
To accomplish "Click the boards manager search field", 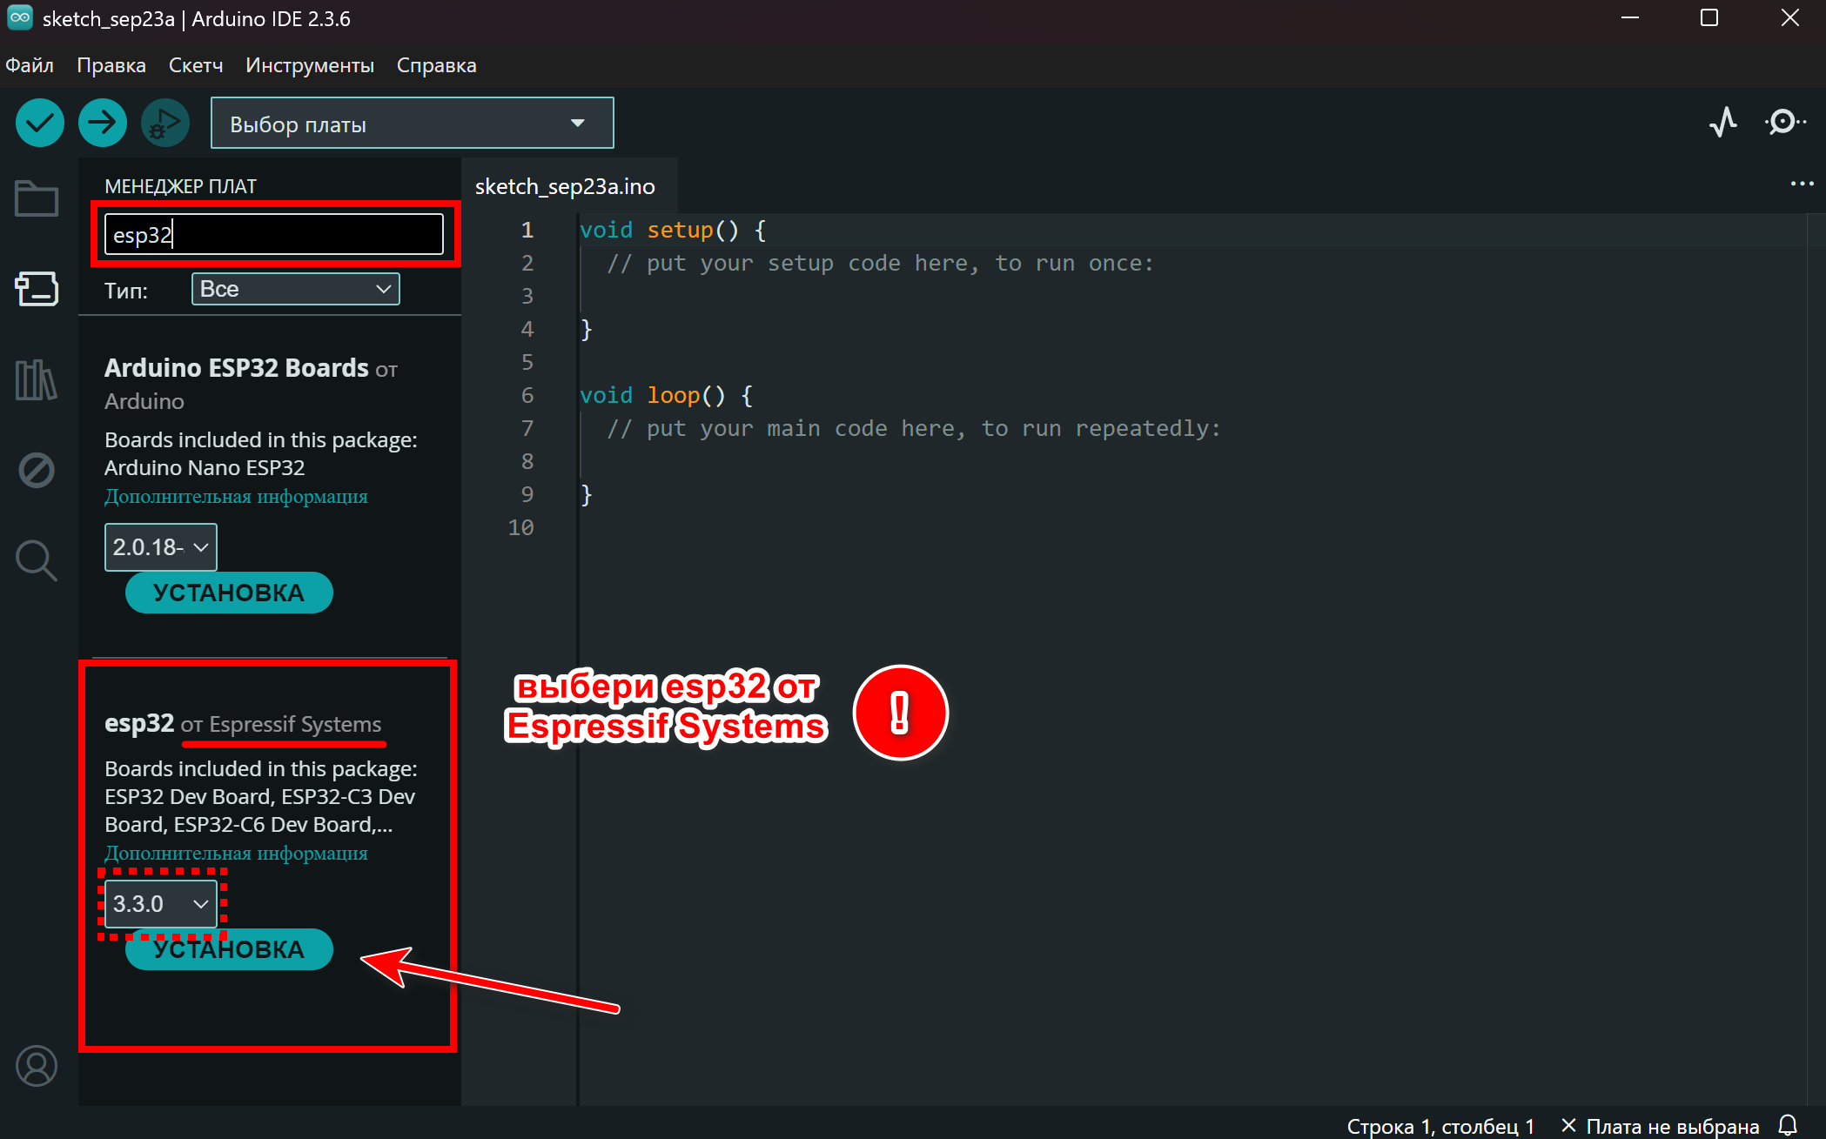I will click(274, 235).
